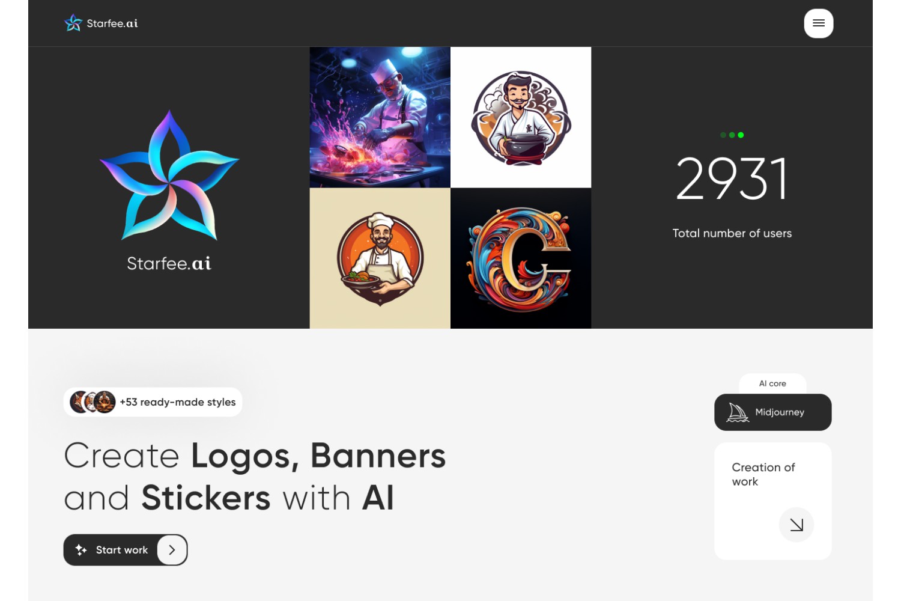
Task: Click the 2931 total users counter
Action: click(x=732, y=178)
